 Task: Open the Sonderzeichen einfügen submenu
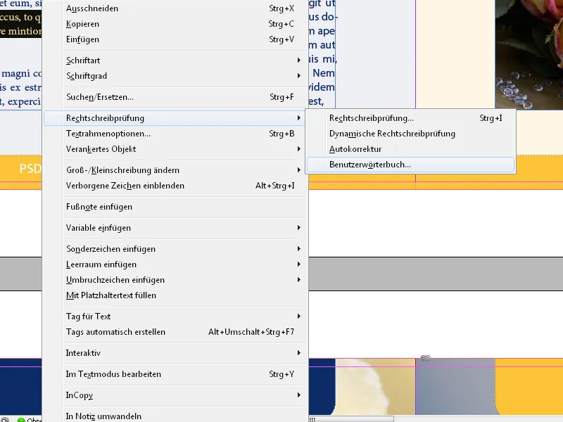coord(113,248)
